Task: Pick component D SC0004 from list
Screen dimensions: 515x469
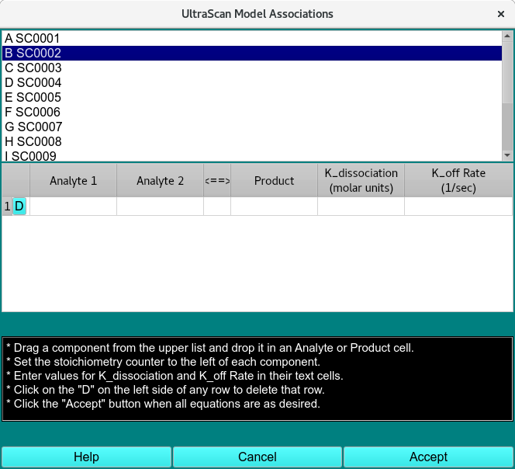Action: pyautogui.click(x=33, y=82)
